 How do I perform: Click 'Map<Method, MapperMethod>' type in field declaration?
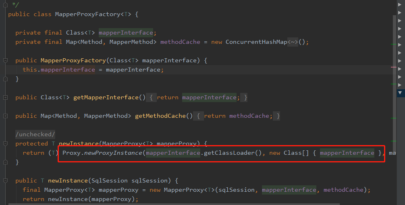[x=111, y=42]
